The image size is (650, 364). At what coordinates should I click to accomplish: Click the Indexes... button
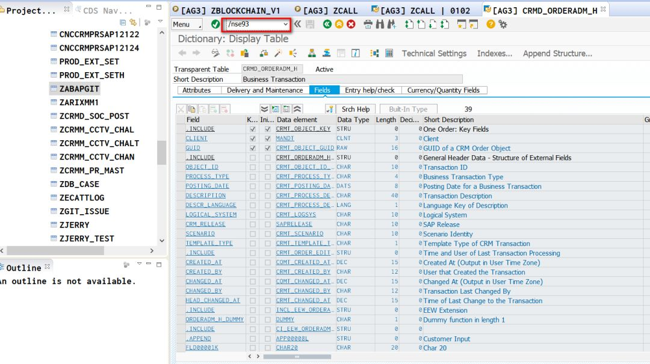(495, 54)
